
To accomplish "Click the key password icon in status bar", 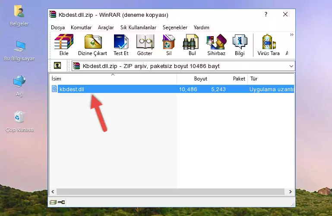I will tap(61, 202).
